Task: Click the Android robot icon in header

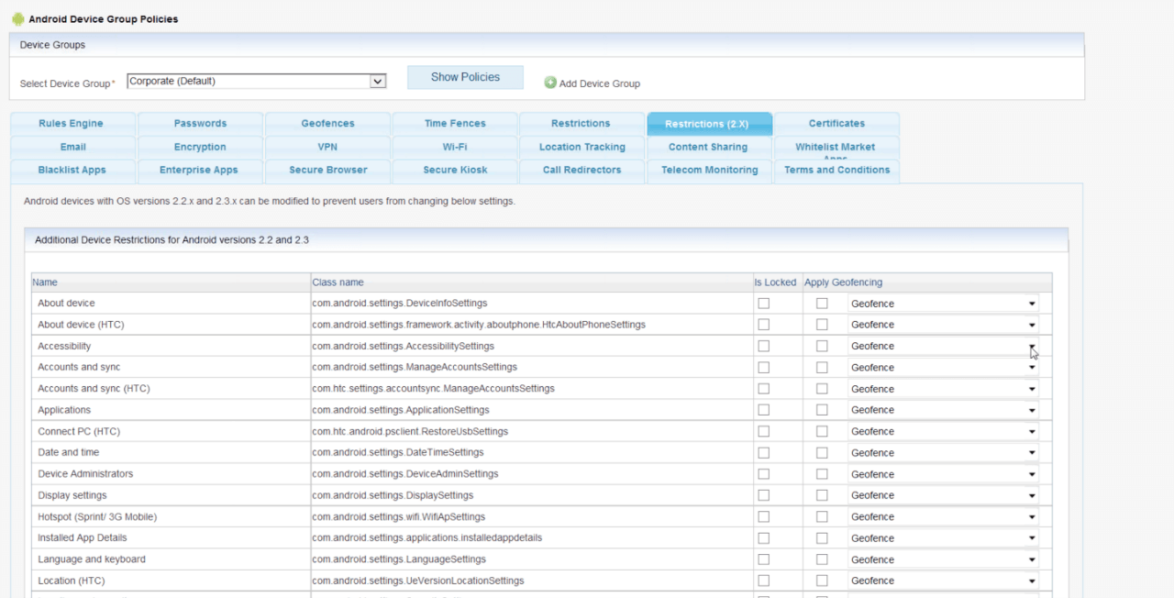Action: click(x=17, y=19)
